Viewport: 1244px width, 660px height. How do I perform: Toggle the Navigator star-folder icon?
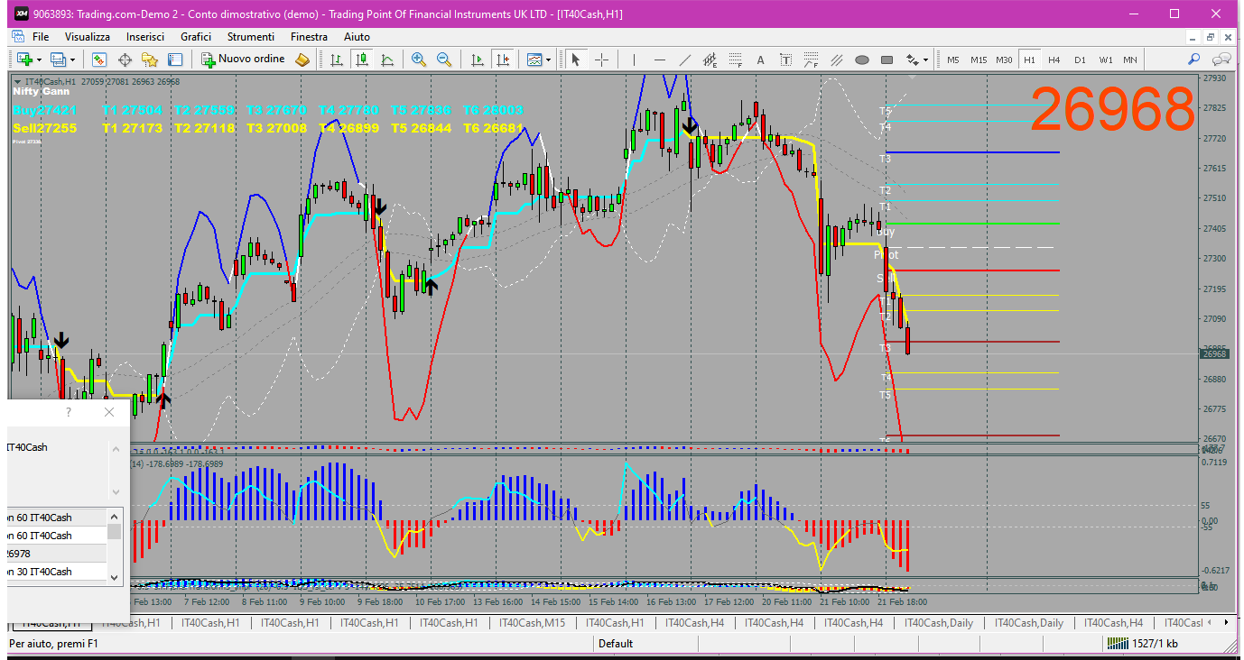click(150, 60)
